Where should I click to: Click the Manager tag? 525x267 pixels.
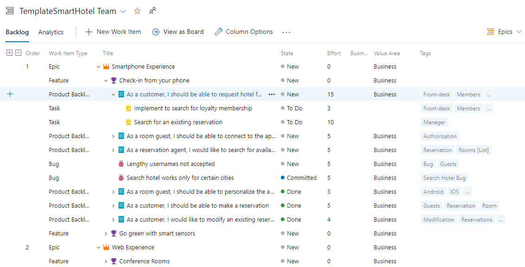click(434, 122)
